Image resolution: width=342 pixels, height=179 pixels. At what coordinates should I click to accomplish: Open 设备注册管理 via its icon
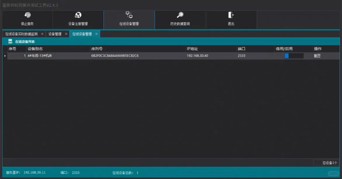(78, 15)
